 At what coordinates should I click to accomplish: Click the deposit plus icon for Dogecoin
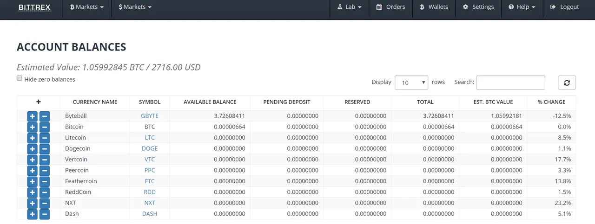coord(32,149)
